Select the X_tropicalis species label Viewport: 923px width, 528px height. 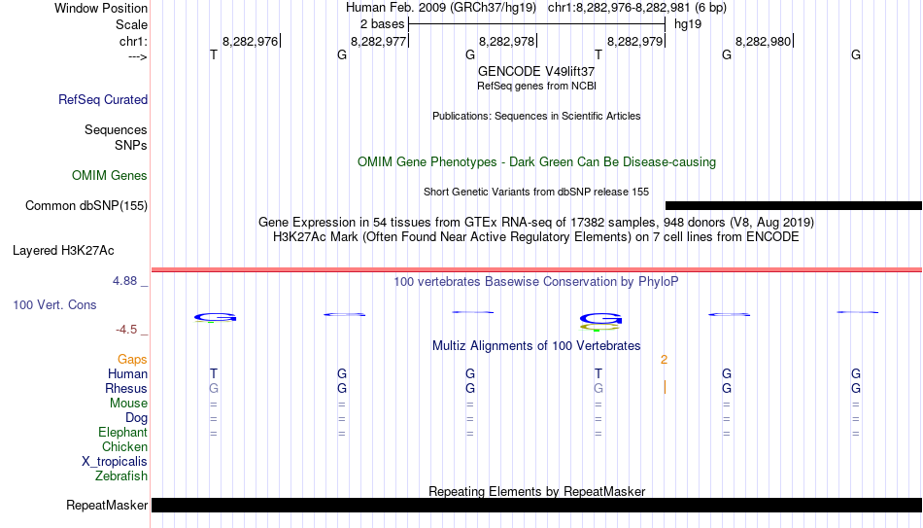point(115,462)
